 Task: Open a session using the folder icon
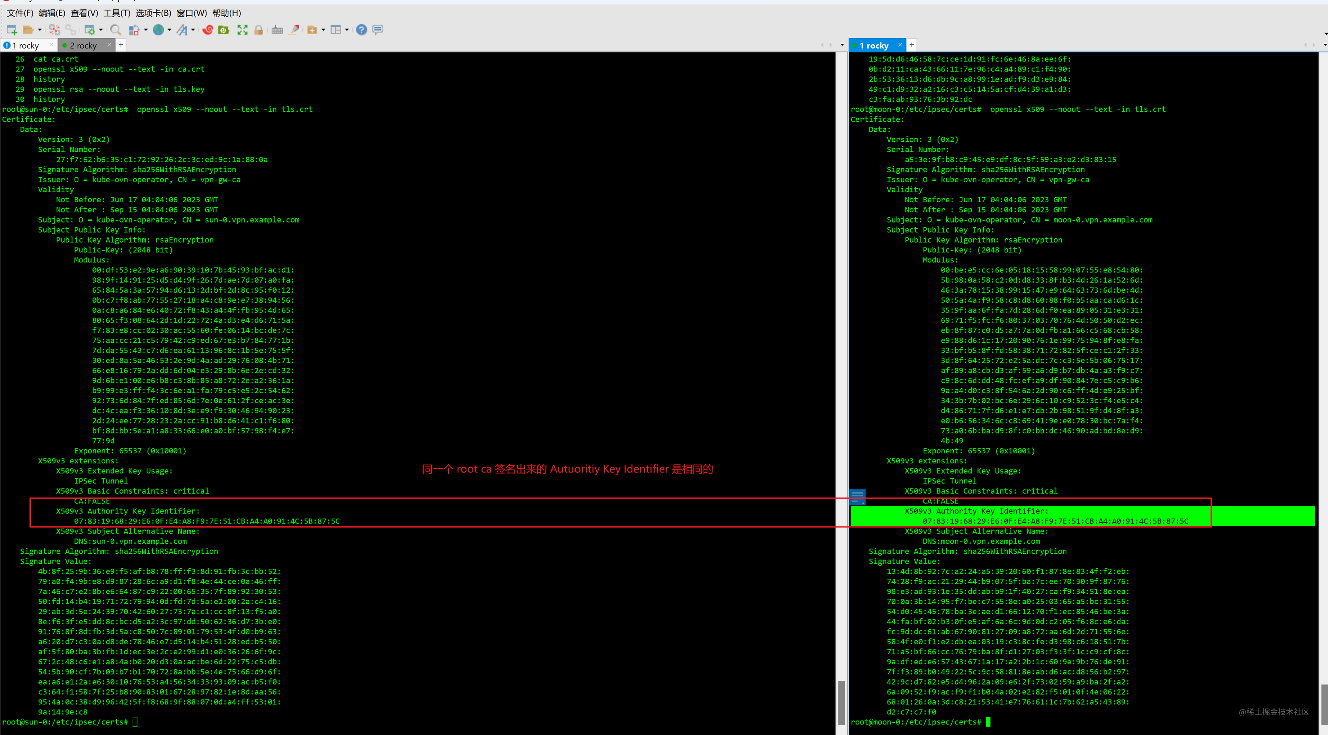[29, 30]
